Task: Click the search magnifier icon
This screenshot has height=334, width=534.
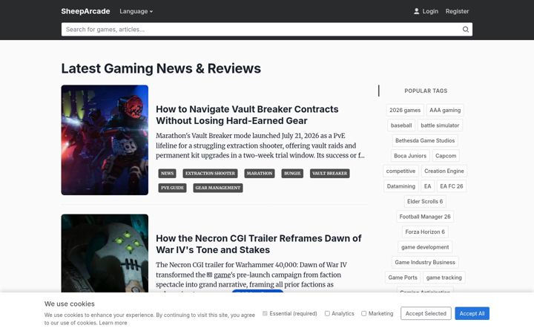Action: [466, 29]
